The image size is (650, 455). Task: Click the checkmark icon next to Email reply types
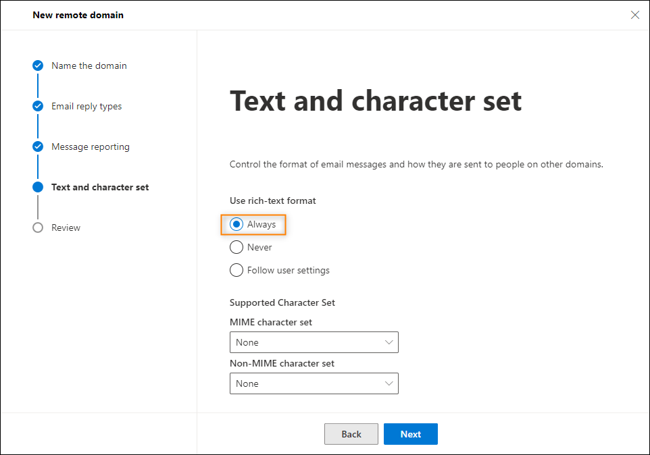point(37,106)
